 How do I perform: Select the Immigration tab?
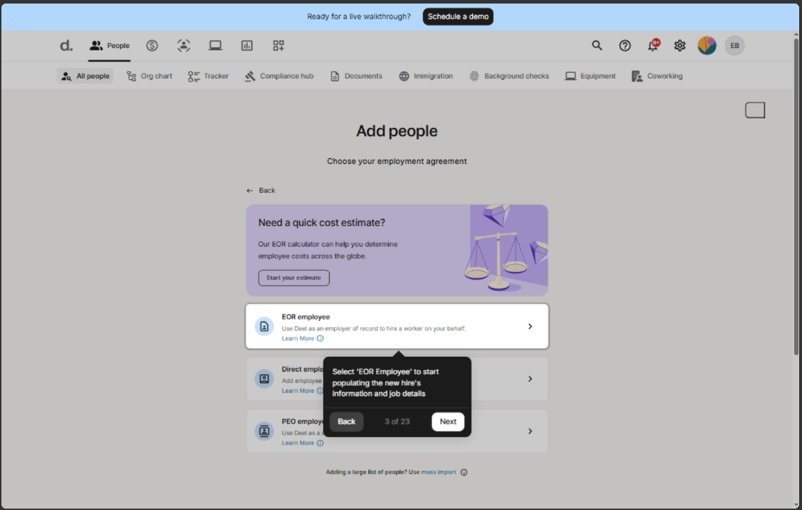pyautogui.click(x=426, y=76)
